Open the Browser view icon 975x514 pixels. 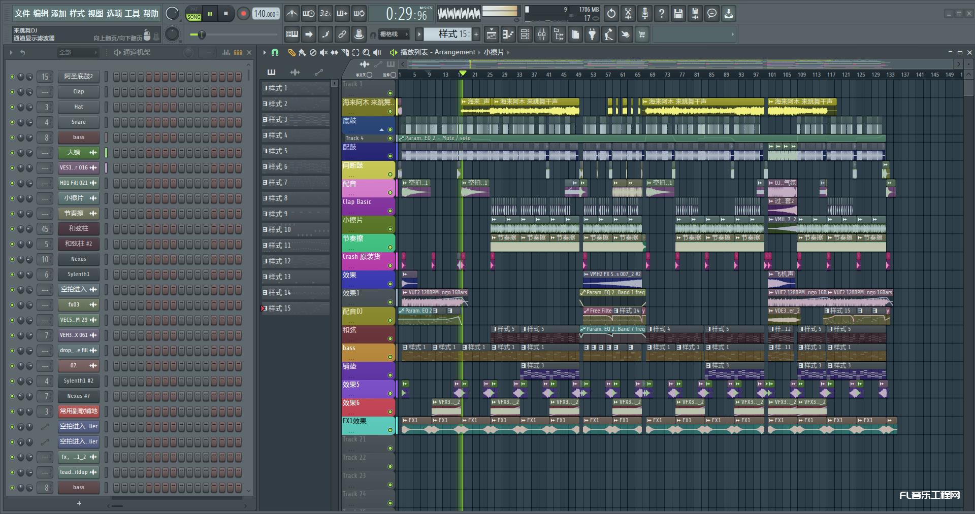[x=559, y=35]
